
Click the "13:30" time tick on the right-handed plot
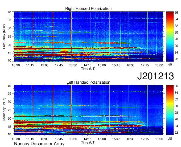tap(73, 65)
